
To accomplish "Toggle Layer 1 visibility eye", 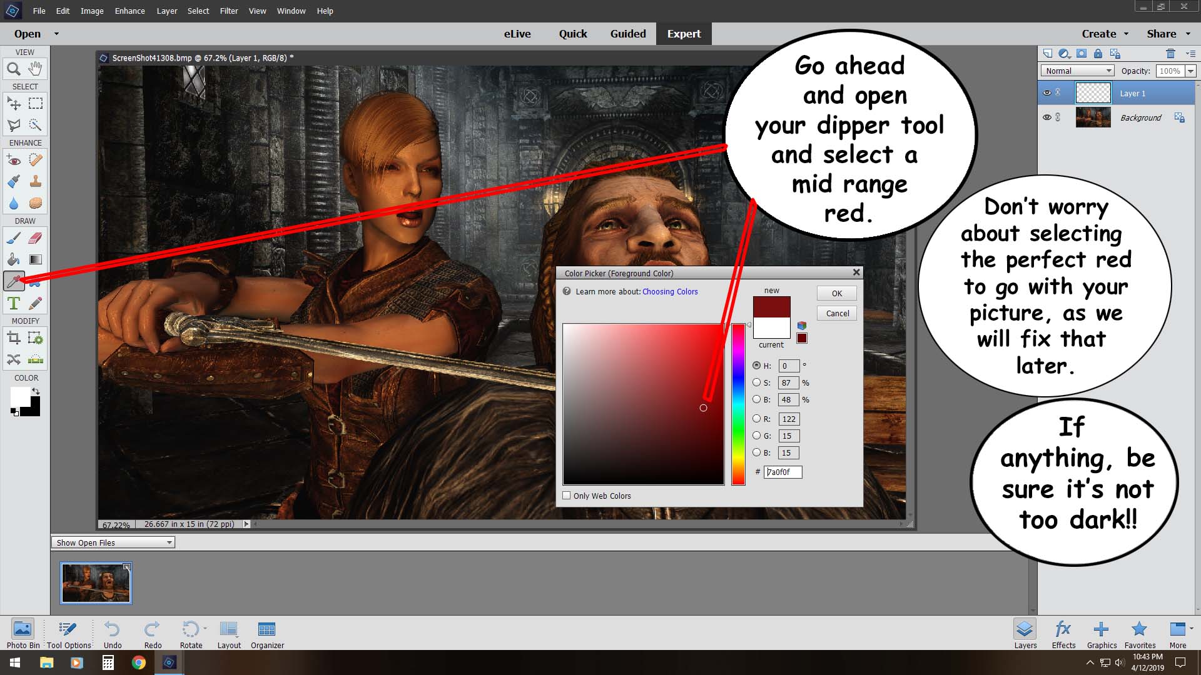I will pyautogui.click(x=1046, y=93).
